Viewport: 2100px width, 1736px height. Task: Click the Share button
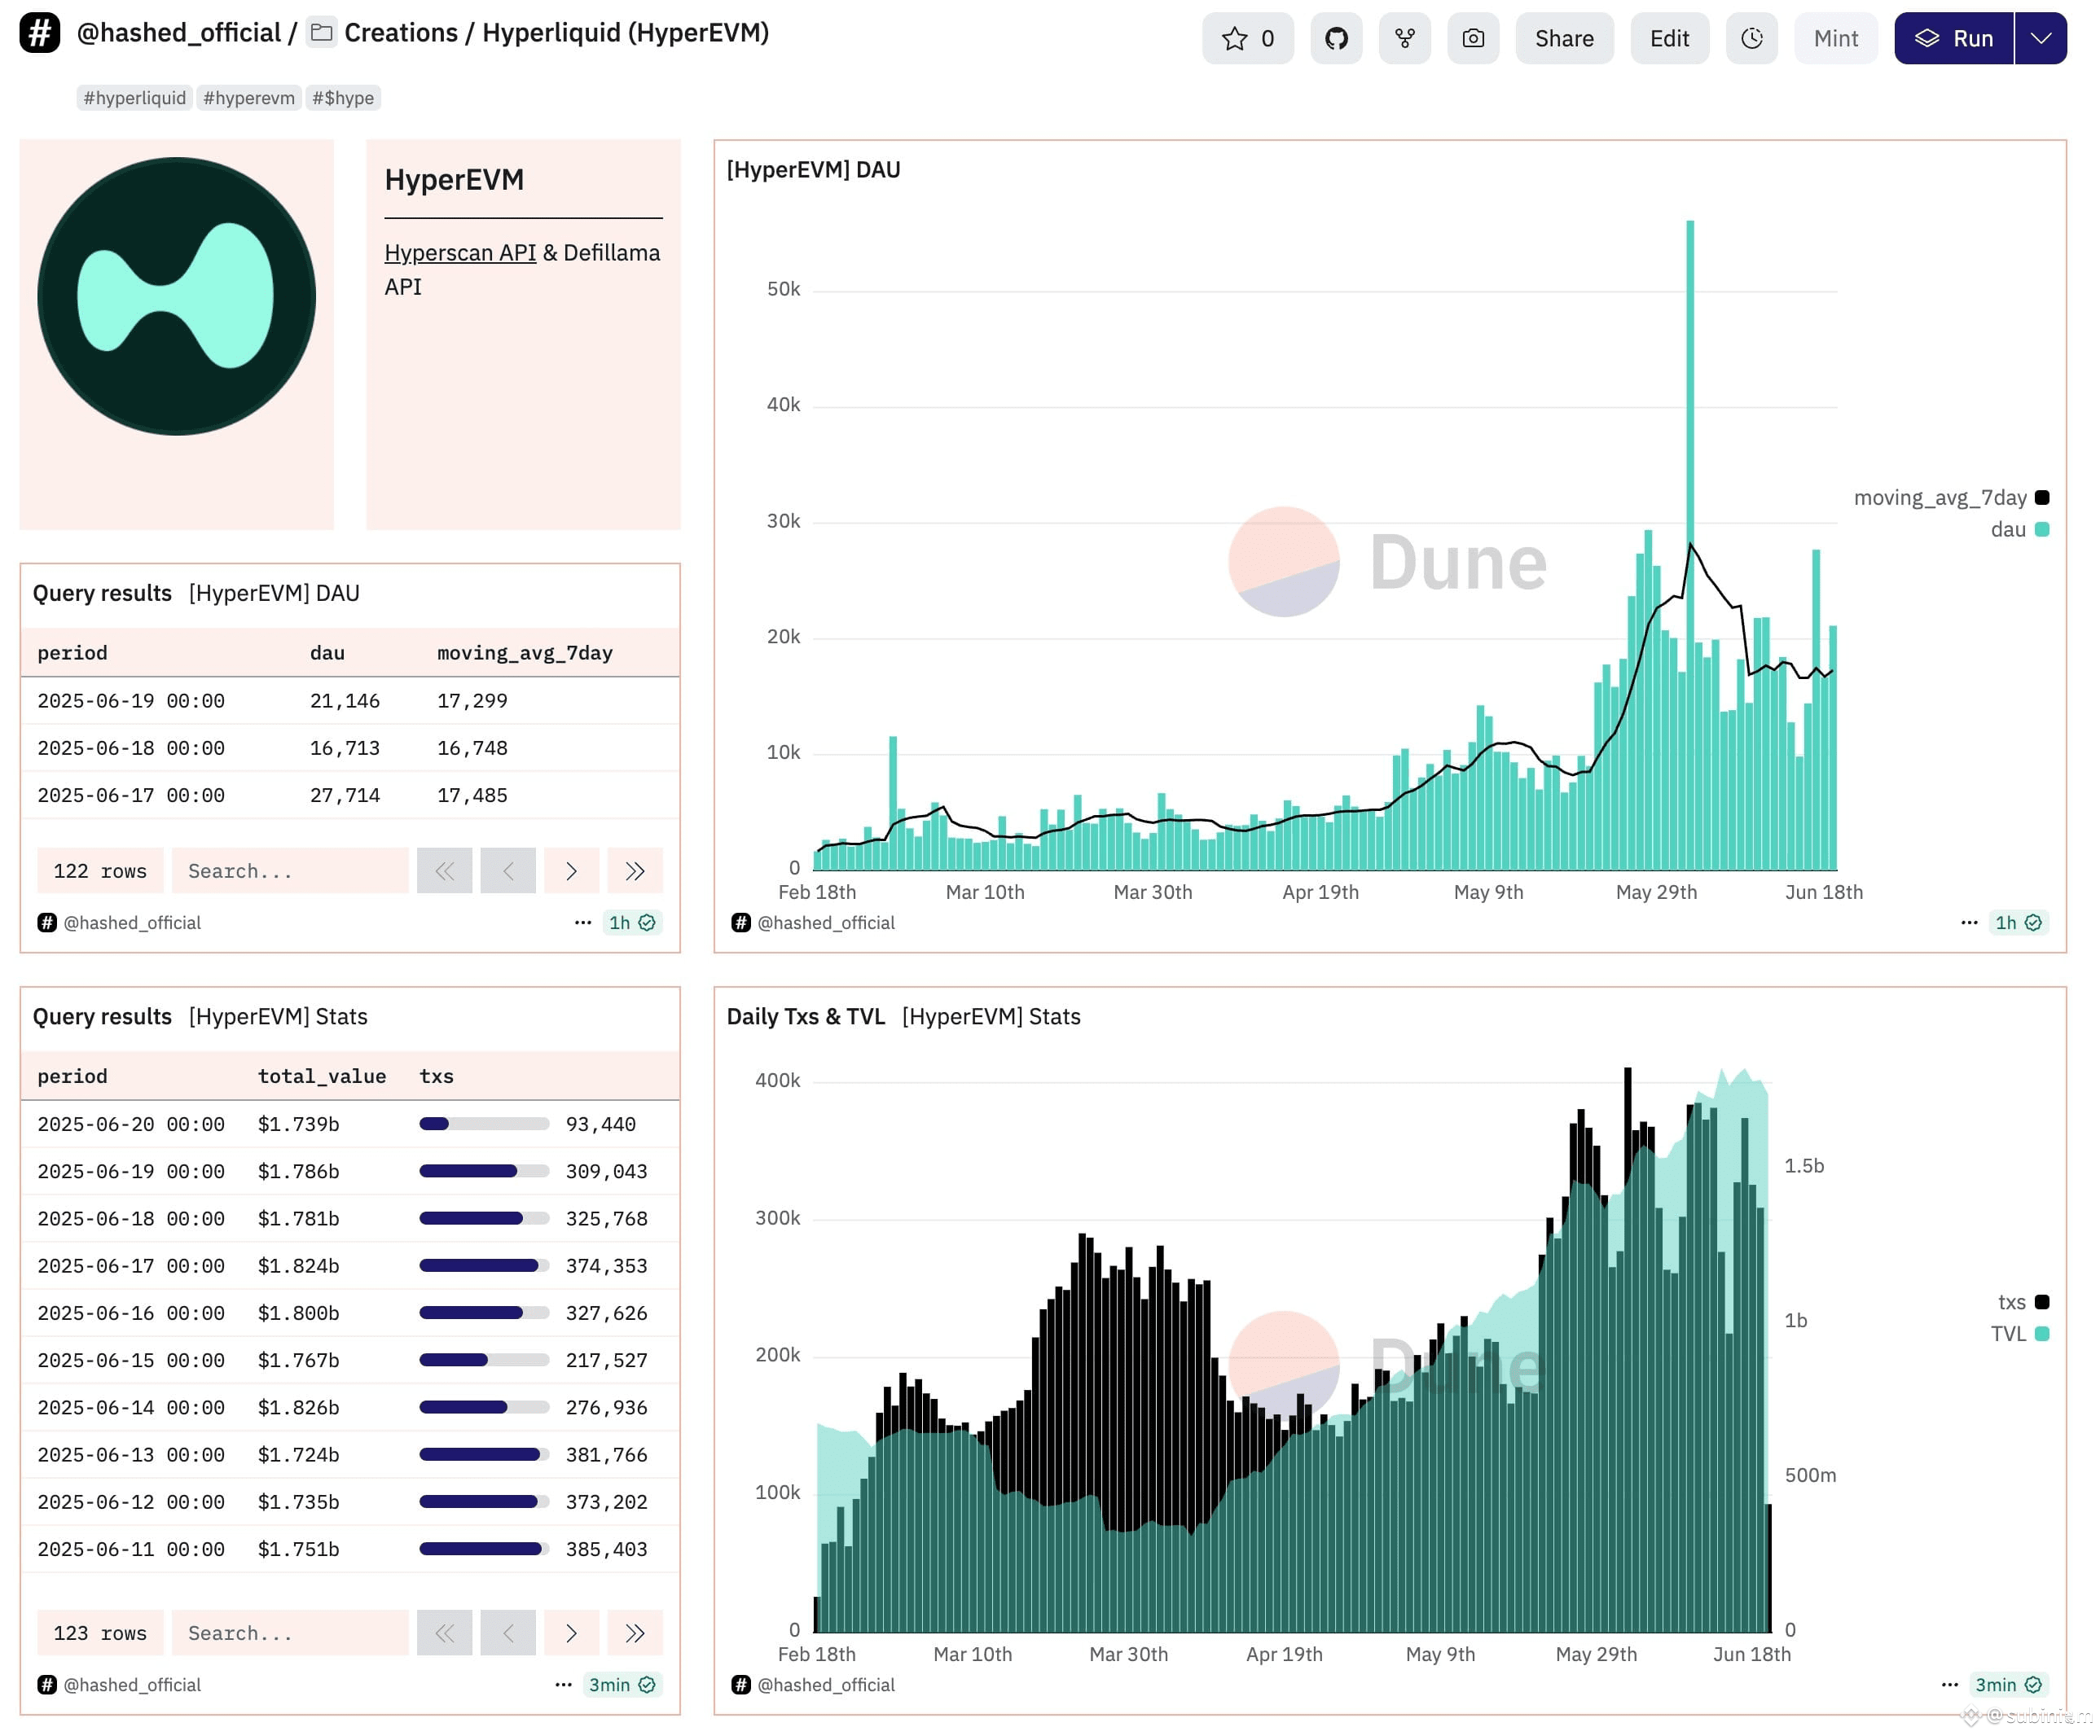(1564, 38)
